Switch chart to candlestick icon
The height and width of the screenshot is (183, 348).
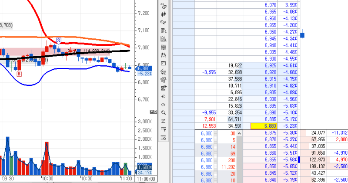click(164, 14)
